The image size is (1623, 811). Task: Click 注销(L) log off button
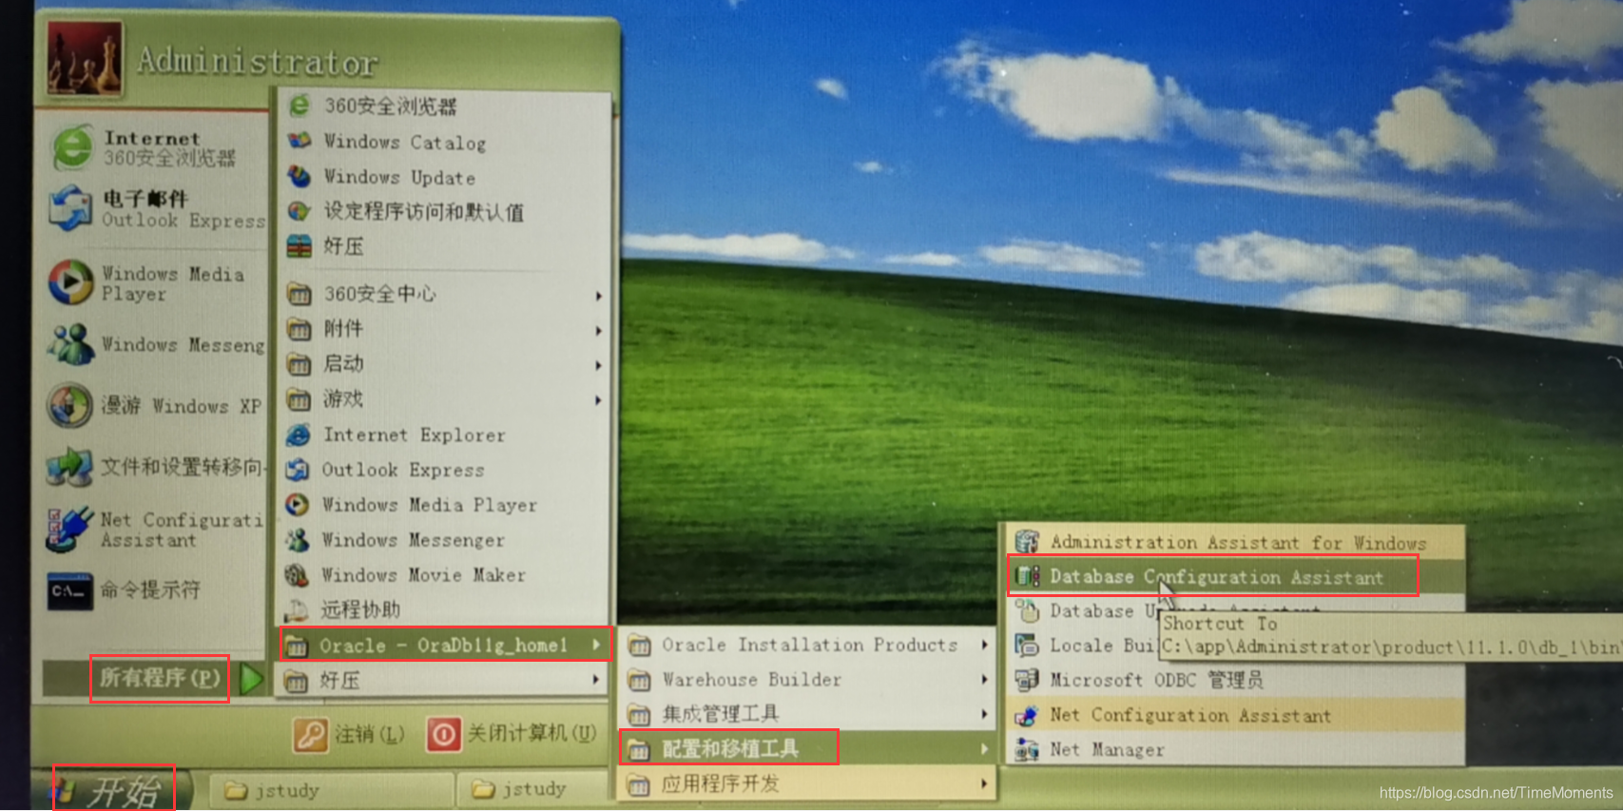pos(350,734)
